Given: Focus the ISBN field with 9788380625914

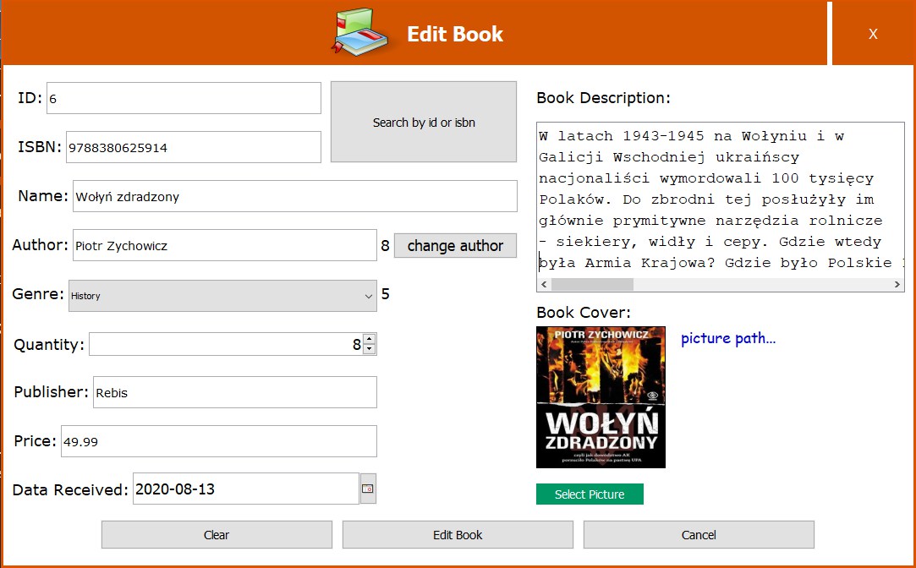Looking at the screenshot, I should pyautogui.click(x=194, y=147).
